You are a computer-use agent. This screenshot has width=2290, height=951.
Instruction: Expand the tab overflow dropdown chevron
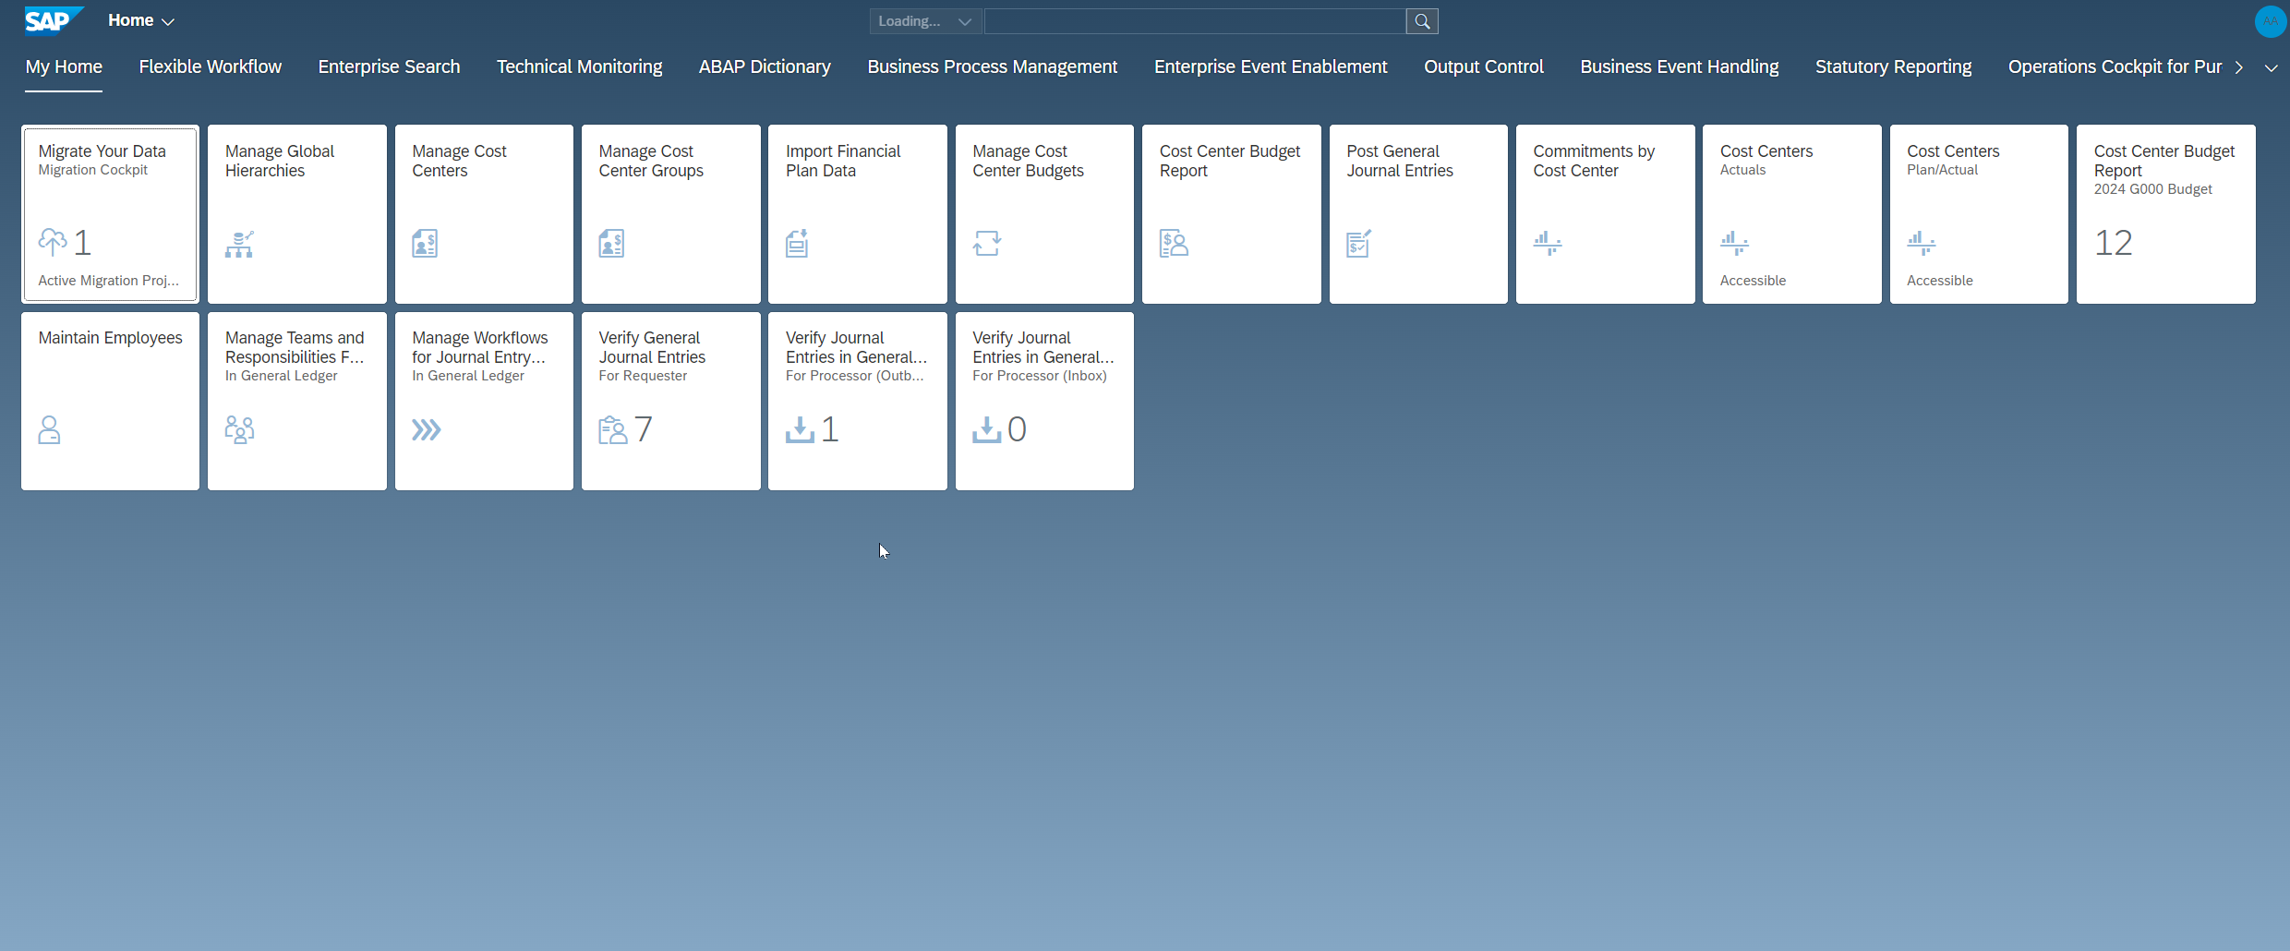pos(2271,67)
